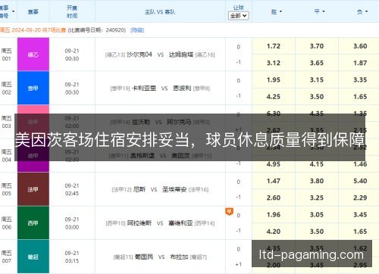Expand the 平 column sort arrow
This screenshot has height=274, width=379.
click(x=324, y=11)
